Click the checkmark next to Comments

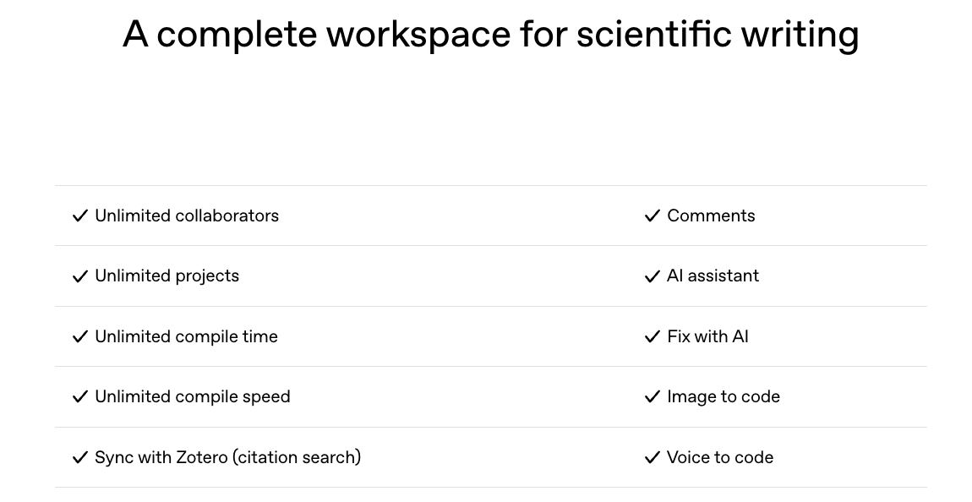click(x=652, y=216)
